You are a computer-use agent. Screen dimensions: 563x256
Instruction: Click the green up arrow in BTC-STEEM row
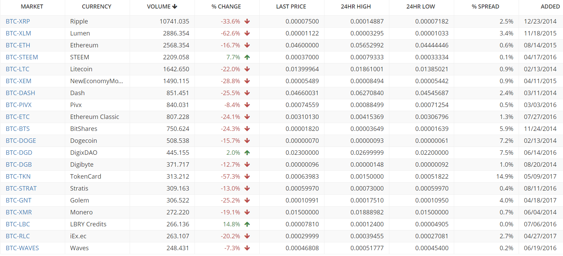tap(247, 57)
